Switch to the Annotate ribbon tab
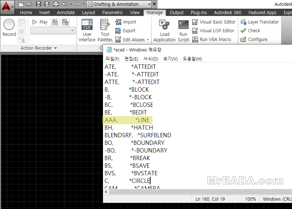Viewport: 292px width, 209px height. [x=66, y=13]
